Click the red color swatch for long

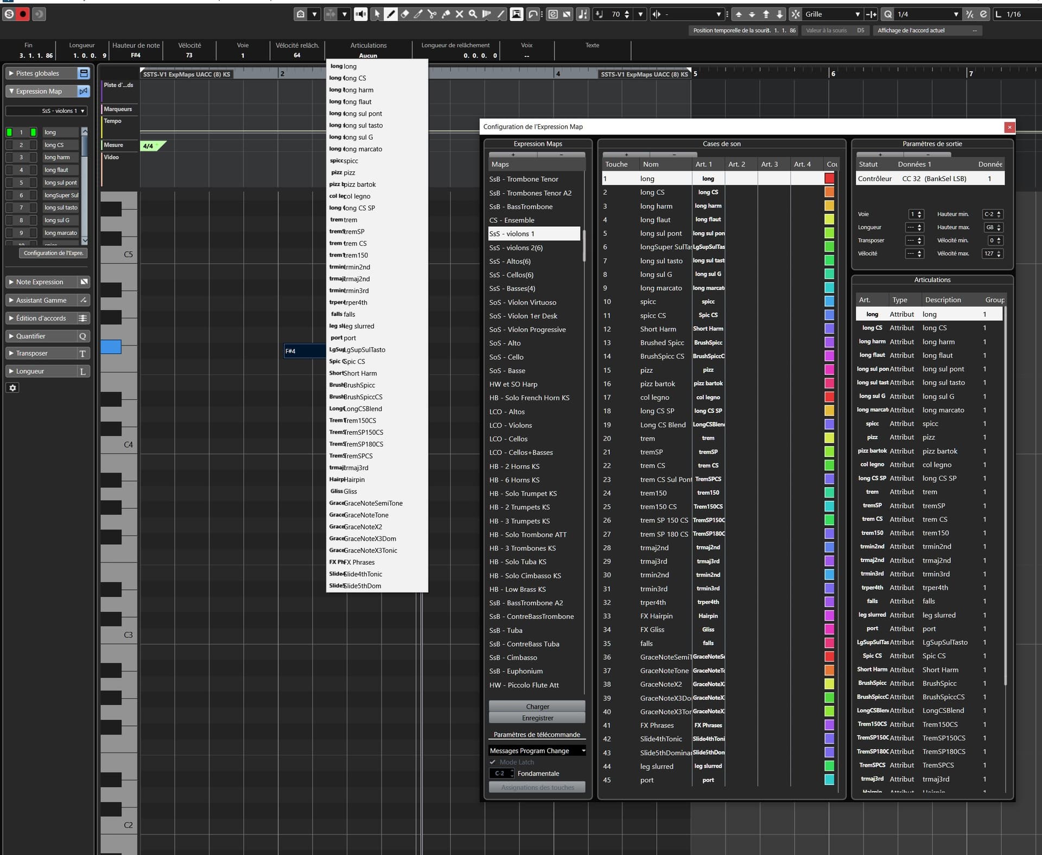[829, 178]
